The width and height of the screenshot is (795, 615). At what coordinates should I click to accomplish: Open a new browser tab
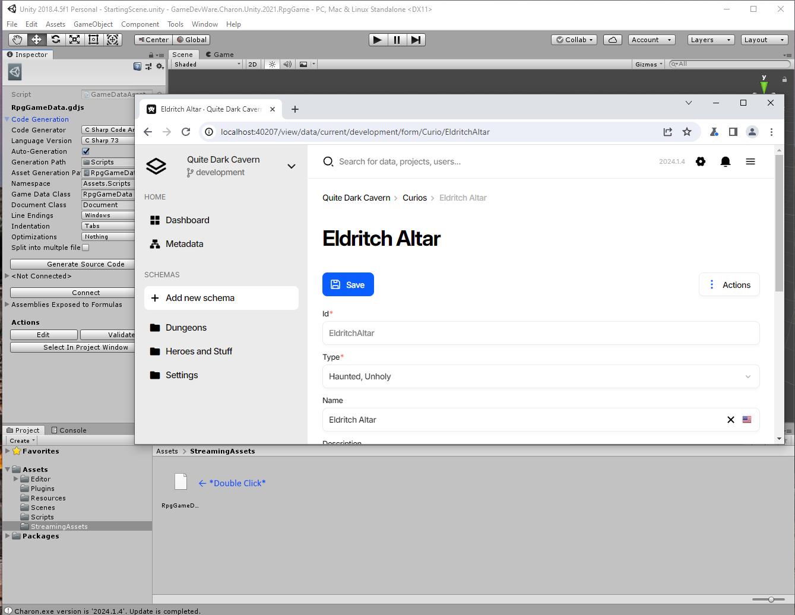tap(295, 109)
